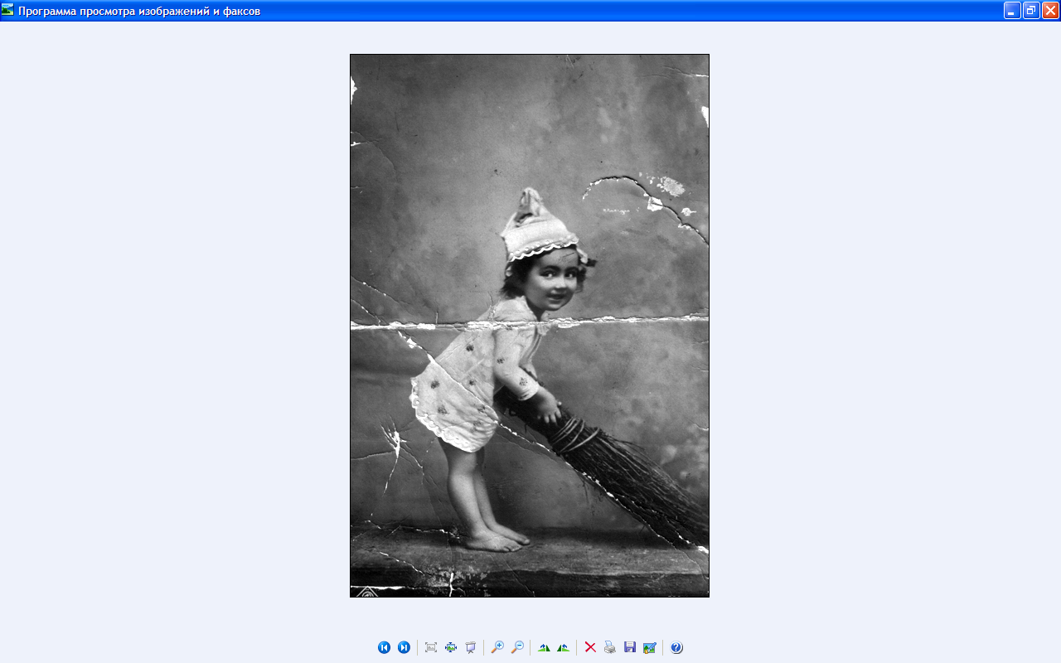The image size is (1061, 663).
Task: Save a copy via floppy disk icon
Action: click(x=630, y=647)
